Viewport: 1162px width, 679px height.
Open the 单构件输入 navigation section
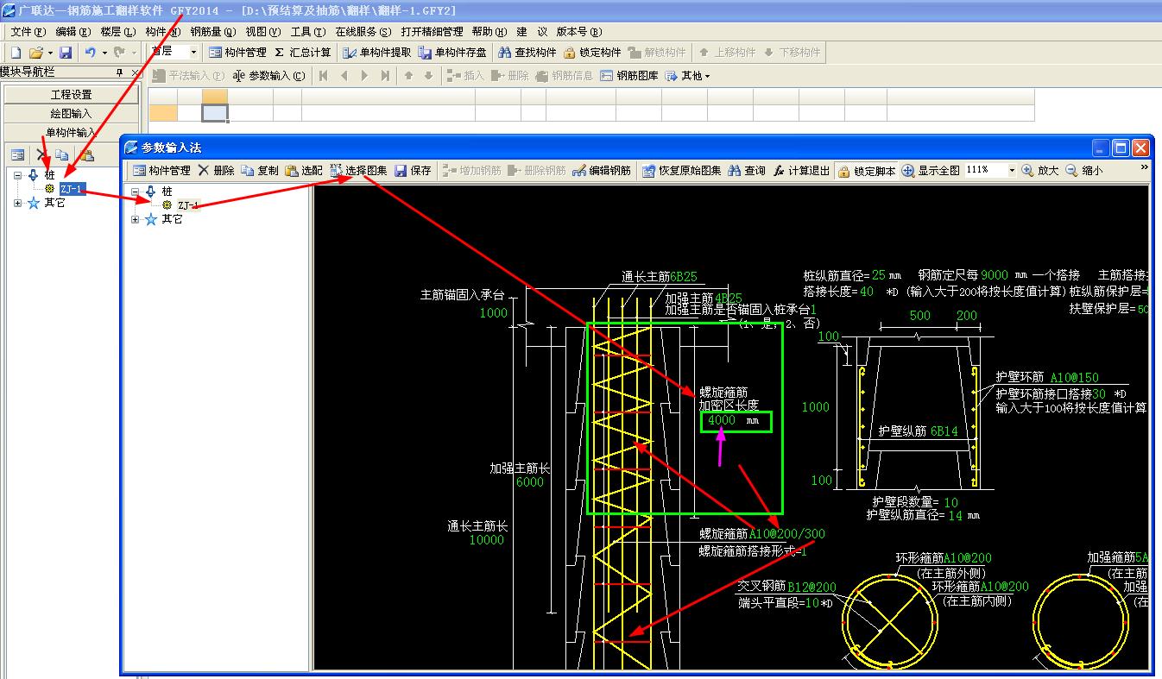[71, 133]
